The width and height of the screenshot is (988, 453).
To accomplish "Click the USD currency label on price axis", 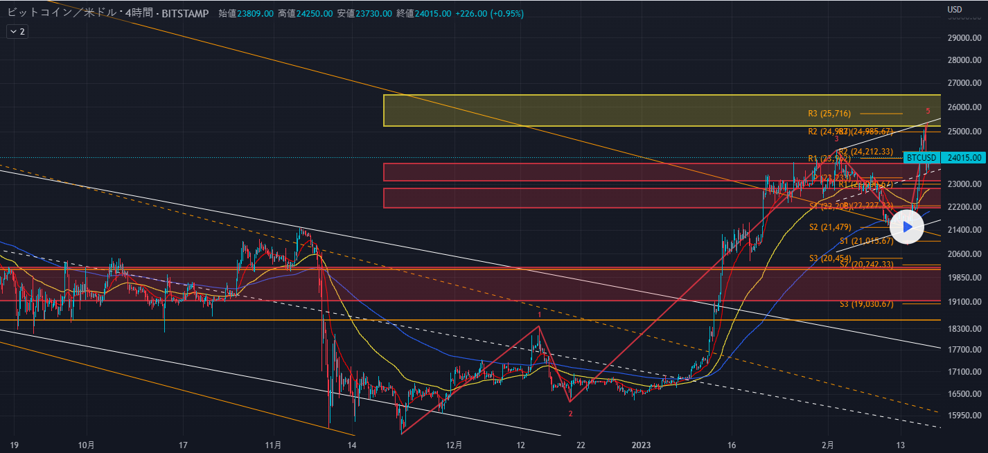I will coord(954,9).
